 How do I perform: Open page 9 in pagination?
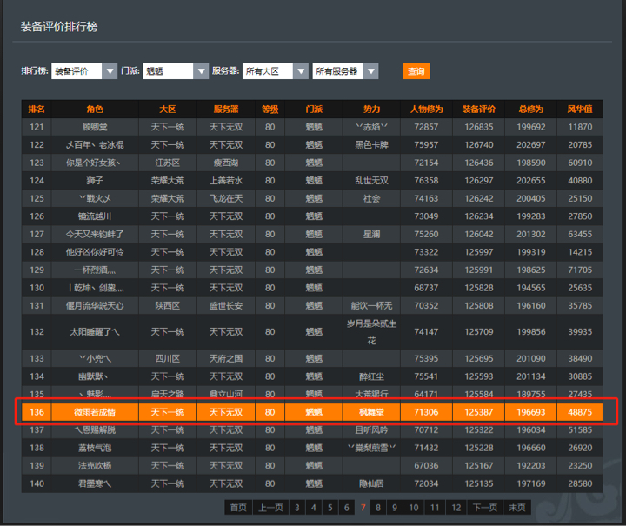[395, 507]
